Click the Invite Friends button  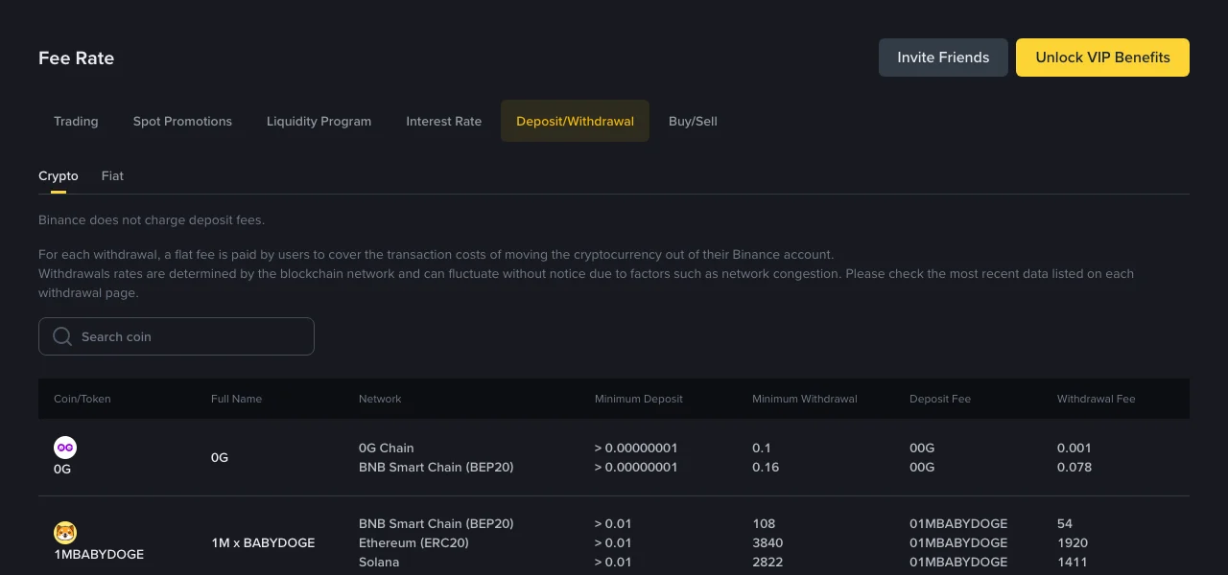tap(943, 57)
